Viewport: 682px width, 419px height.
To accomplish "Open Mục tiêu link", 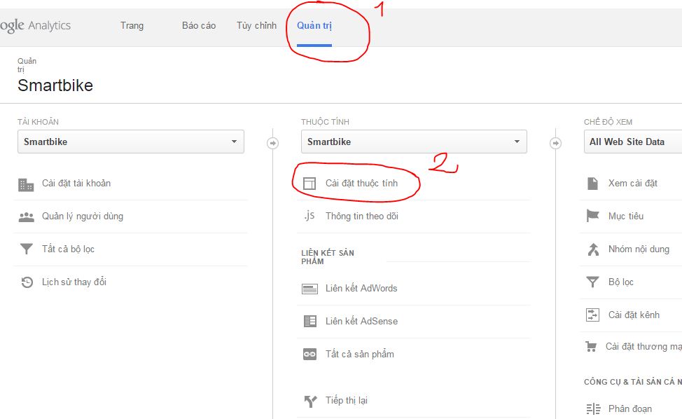I will 626,217.
